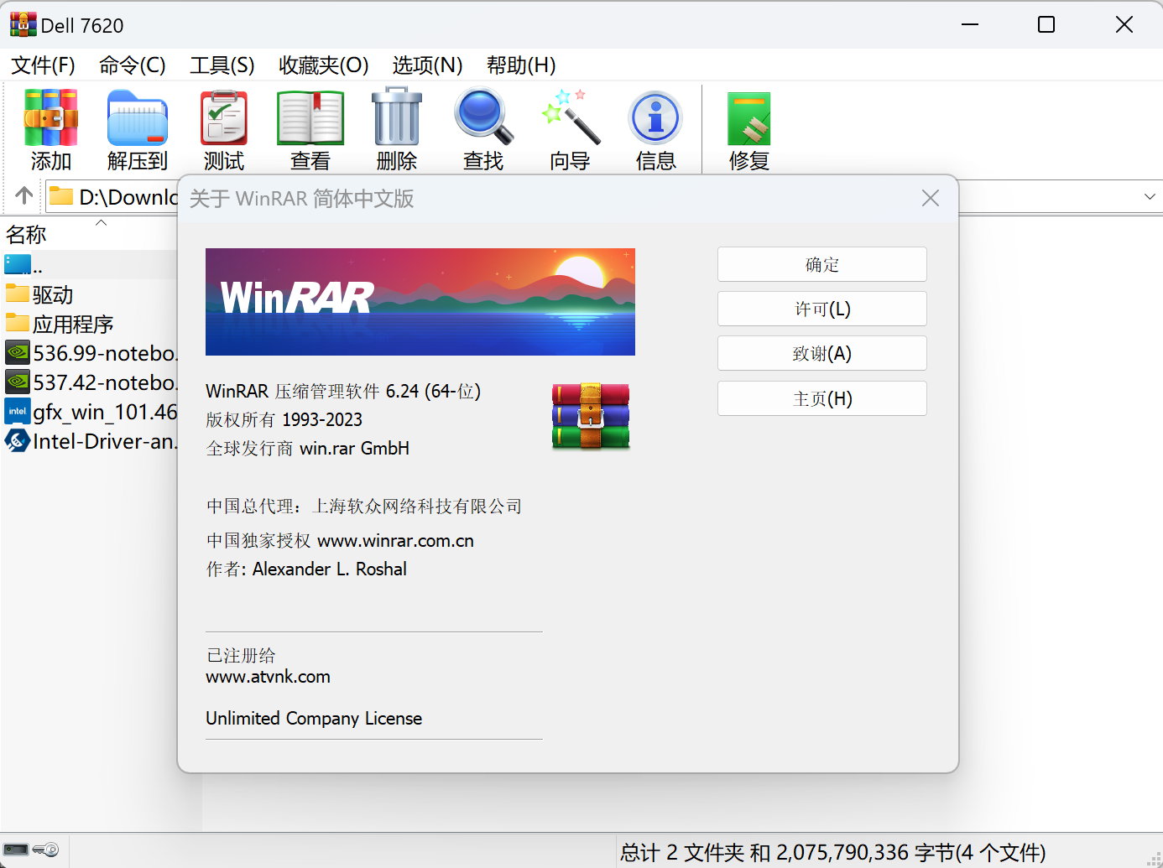Click the Test (测试) toolbar icon
The height and width of the screenshot is (868, 1163).
pyautogui.click(x=224, y=118)
